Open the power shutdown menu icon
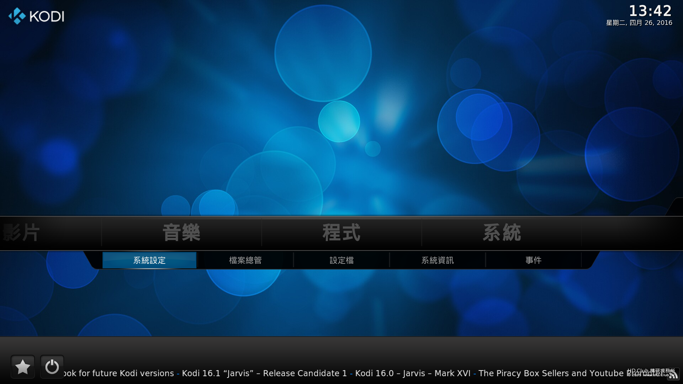 pos(52,367)
